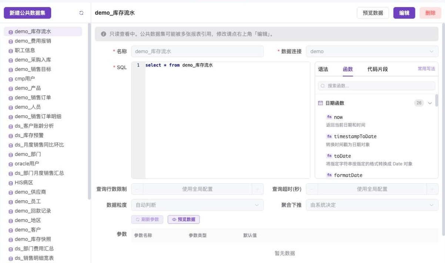The width and height of the screenshot is (445, 263).
Task: Click the database icon beside 职工信息
Action: pyautogui.click(x=11, y=51)
